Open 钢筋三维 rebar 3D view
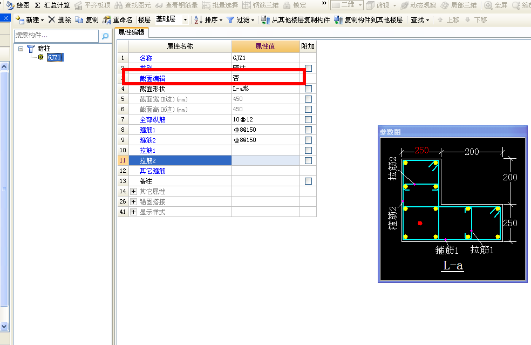 coord(261,5)
